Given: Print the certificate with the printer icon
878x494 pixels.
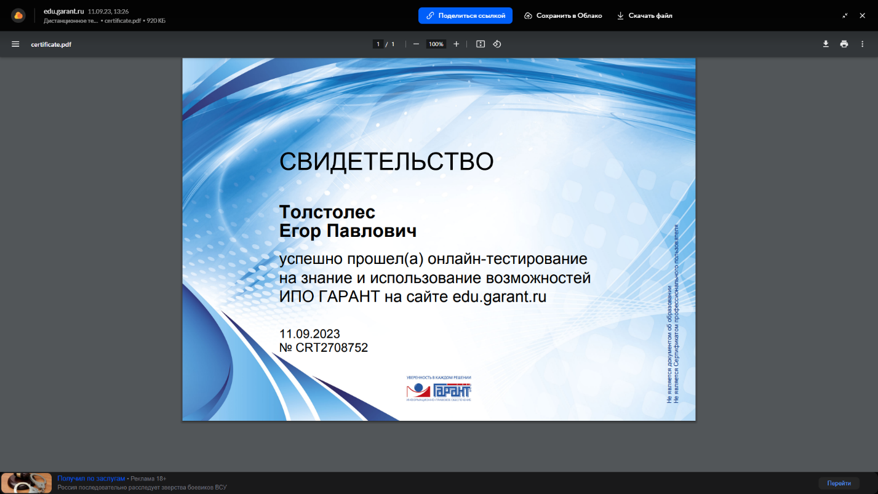Looking at the screenshot, I should pos(844,44).
